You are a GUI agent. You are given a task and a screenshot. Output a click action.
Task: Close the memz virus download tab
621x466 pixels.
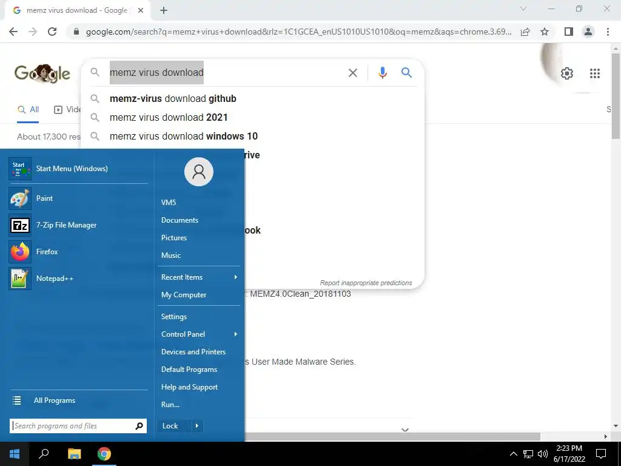pos(141,11)
